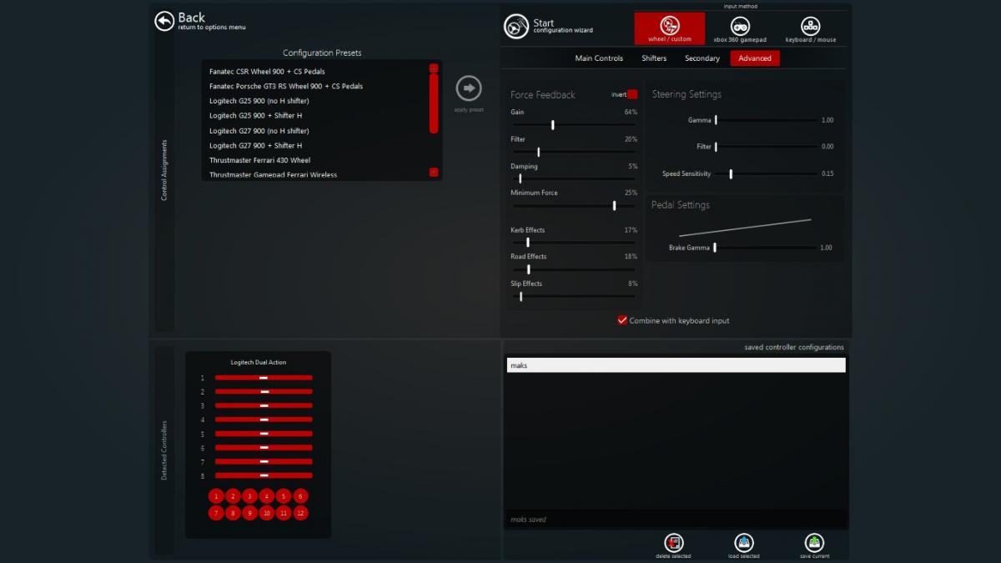Click axis 1 bar of Logitech Dual Action

coord(264,378)
